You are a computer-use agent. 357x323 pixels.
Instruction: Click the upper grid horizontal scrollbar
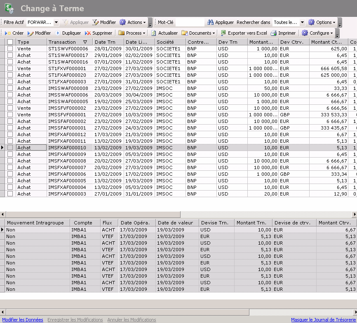pos(93,215)
